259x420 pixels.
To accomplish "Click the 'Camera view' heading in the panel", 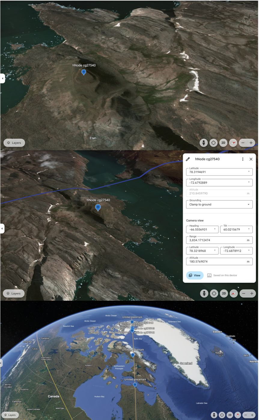I will tap(195, 221).
